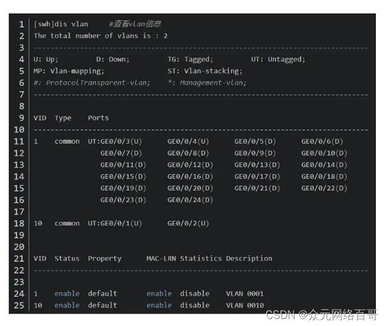
Task: Click port 'GE0/0/11(D)' entry
Action: click(x=123, y=165)
